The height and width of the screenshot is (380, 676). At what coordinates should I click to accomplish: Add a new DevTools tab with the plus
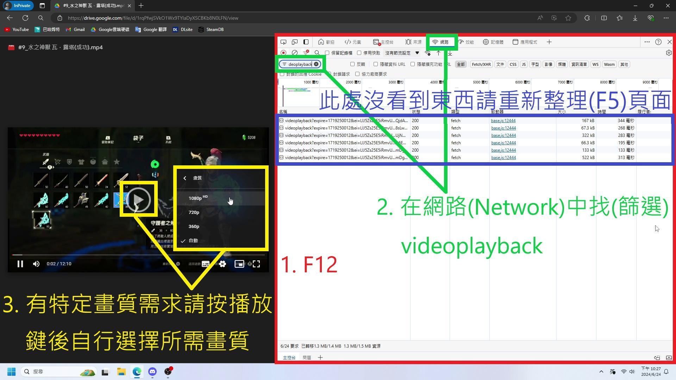pos(549,42)
